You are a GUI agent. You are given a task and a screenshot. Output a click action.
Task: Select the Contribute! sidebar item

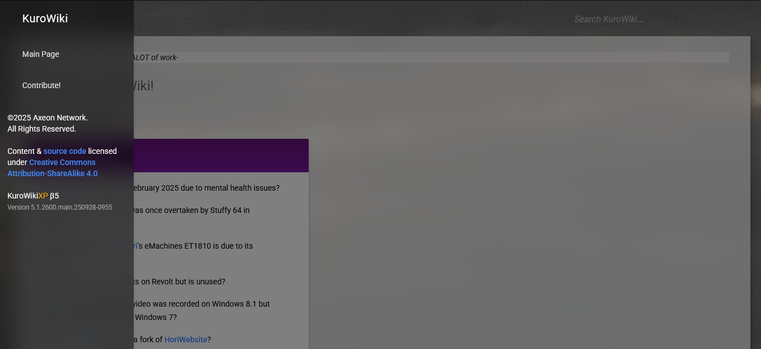tap(41, 85)
